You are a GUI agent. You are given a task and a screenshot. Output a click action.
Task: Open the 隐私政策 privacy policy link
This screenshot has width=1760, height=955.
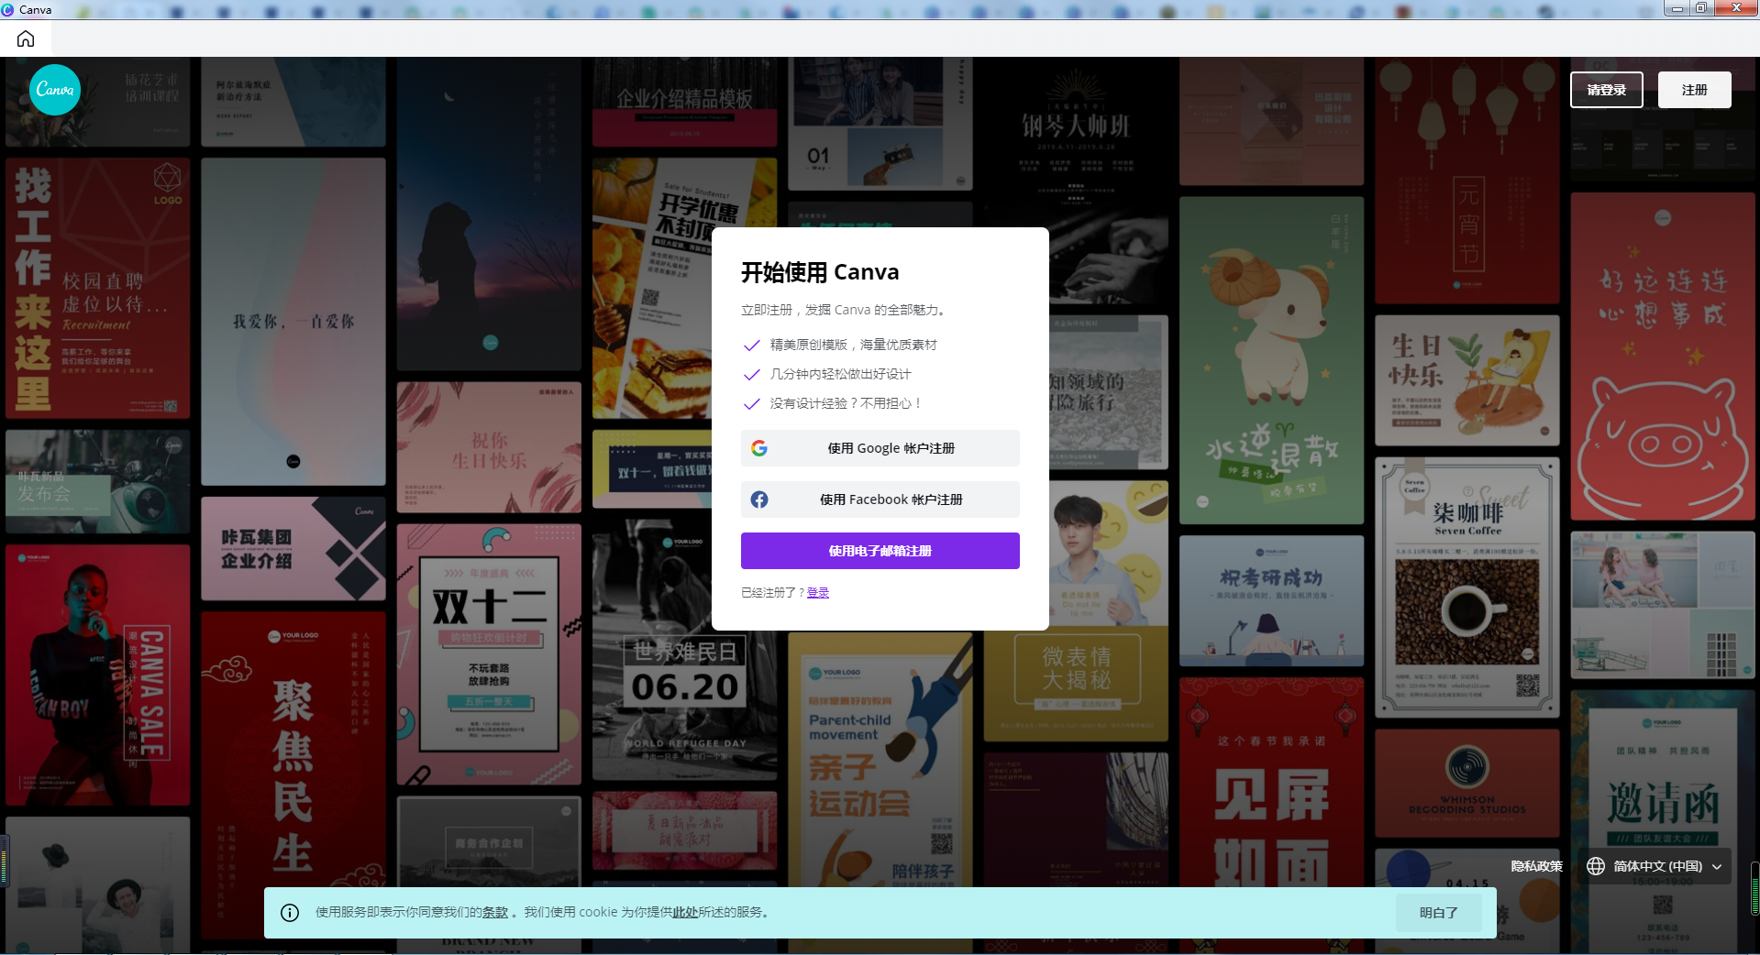pyautogui.click(x=1536, y=866)
